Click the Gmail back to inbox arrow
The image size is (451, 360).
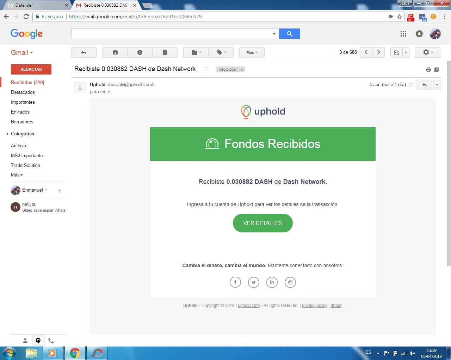(x=84, y=52)
